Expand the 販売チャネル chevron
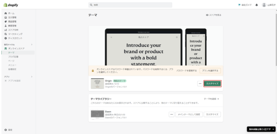The image size is (277, 134). pos(32,44)
